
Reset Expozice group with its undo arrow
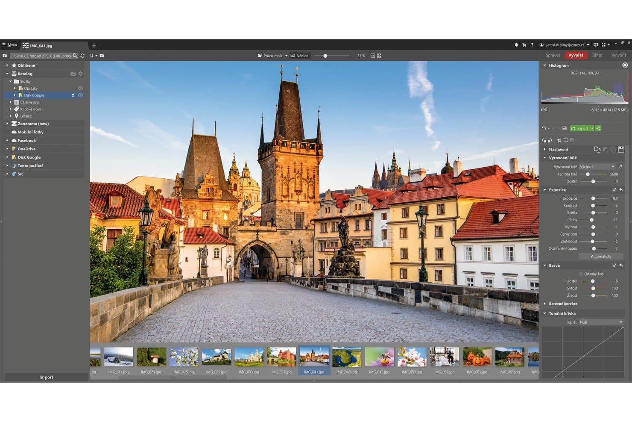(621, 190)
